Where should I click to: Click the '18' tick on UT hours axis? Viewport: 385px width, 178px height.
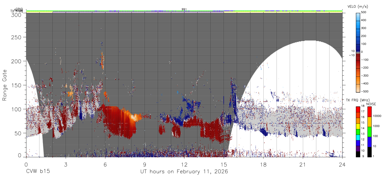click(263, 164)
